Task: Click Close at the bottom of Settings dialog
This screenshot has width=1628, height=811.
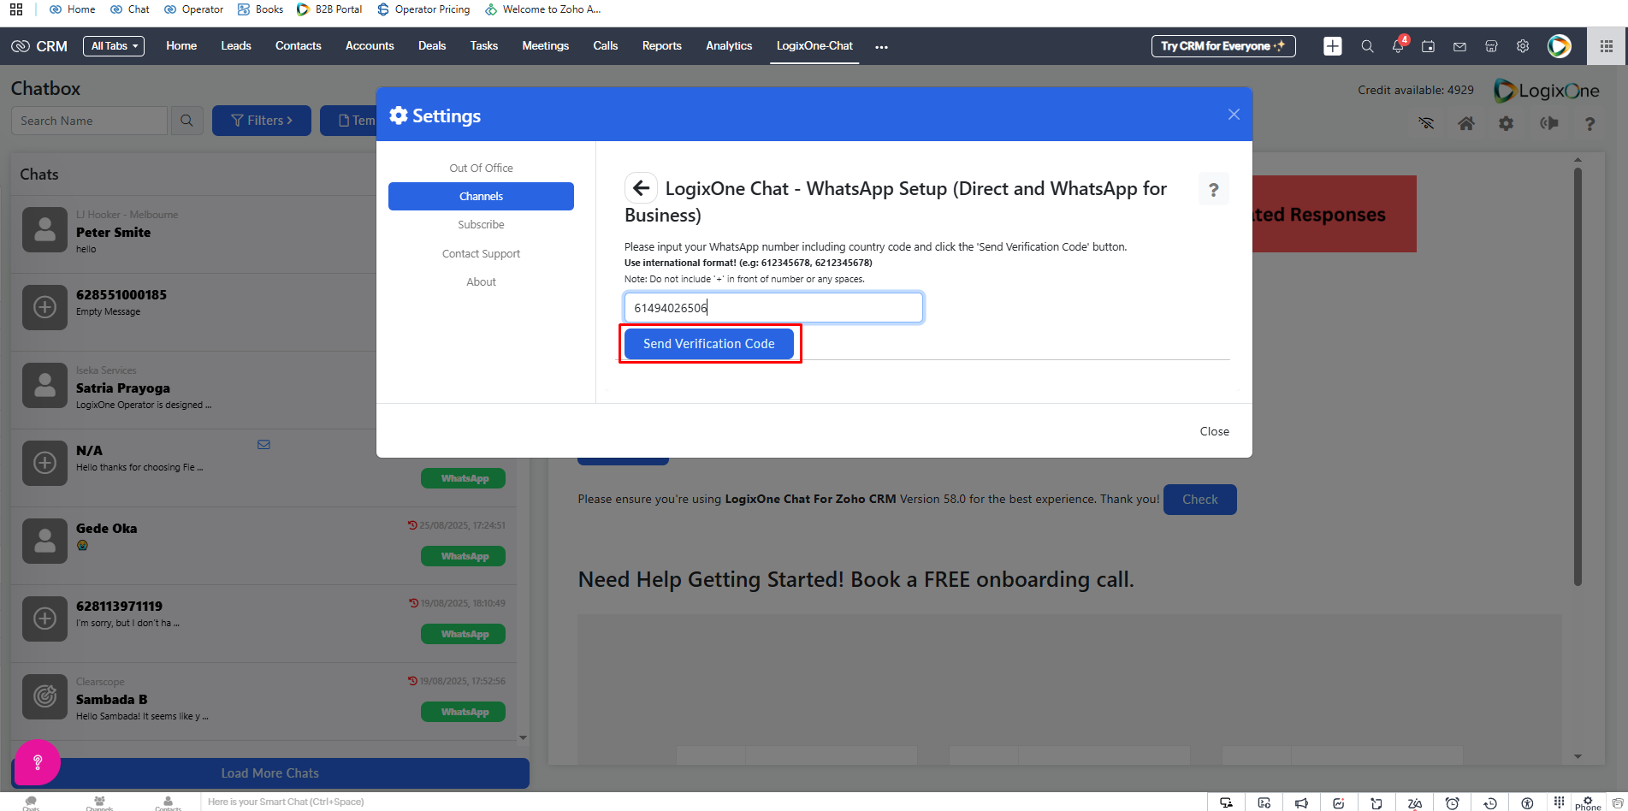Action: click(1214, 431)
